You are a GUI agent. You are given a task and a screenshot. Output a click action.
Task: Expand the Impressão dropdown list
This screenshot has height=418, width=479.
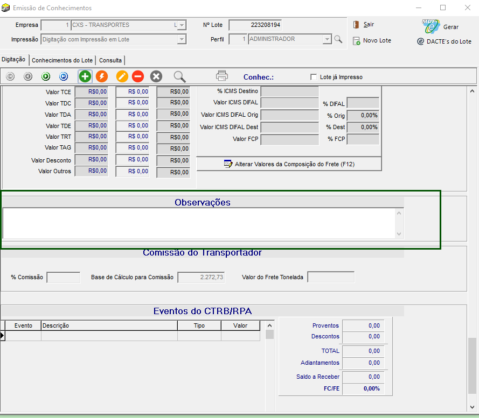(x=182, y=39)
